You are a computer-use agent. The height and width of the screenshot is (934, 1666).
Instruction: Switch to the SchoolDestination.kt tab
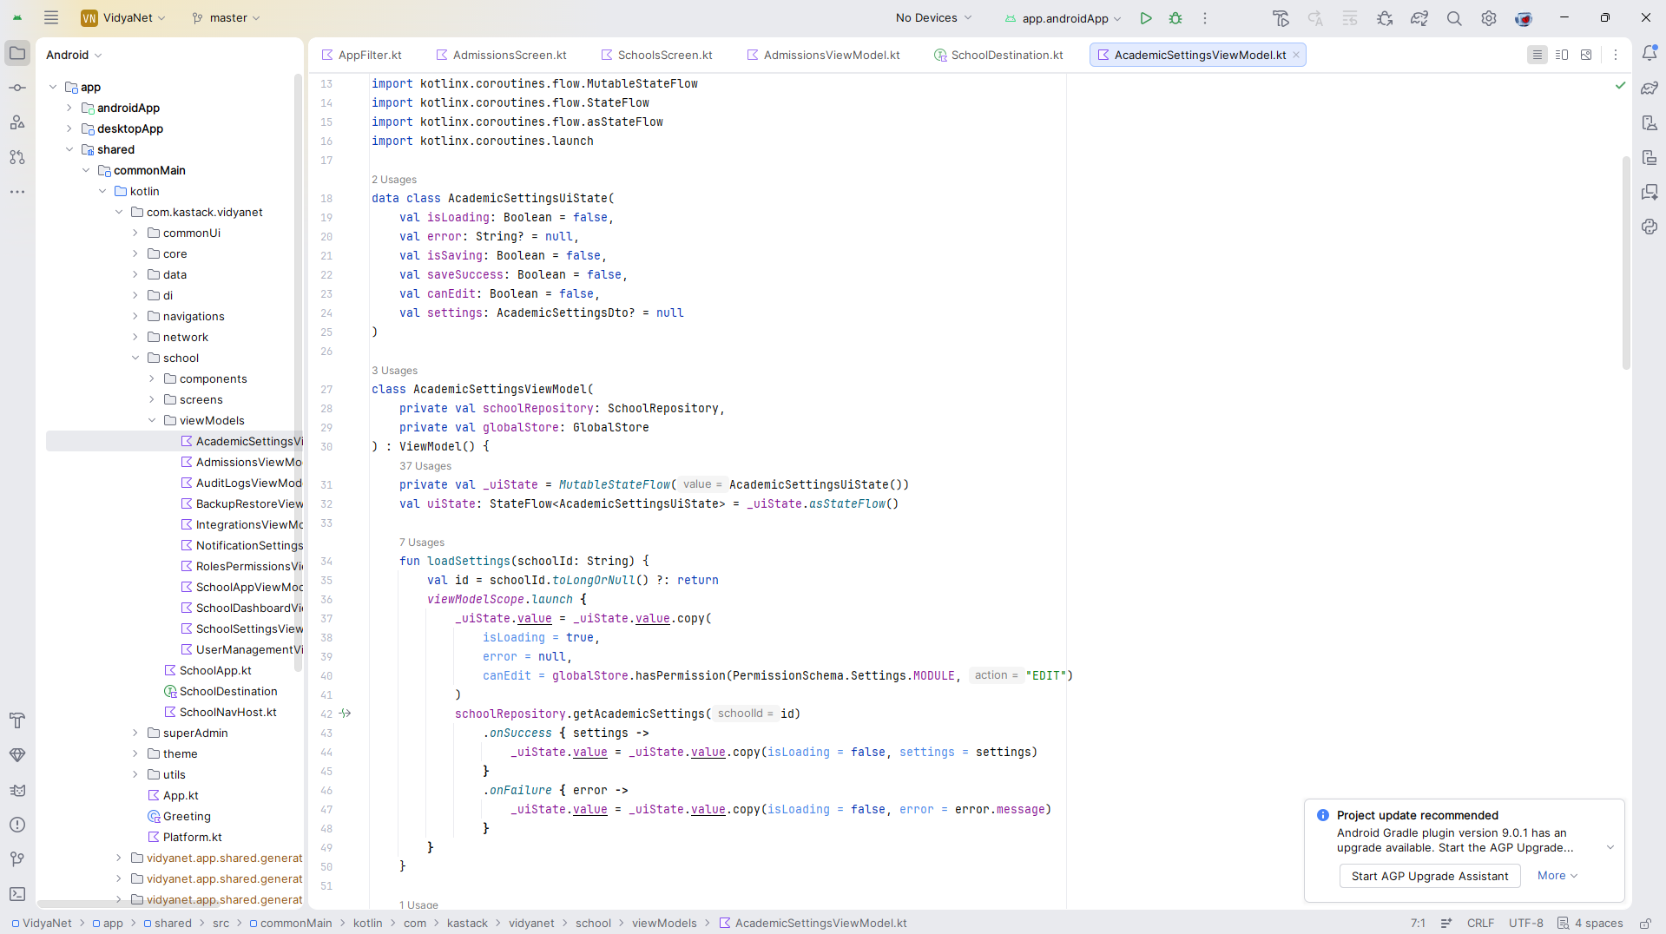coord(999,55)
